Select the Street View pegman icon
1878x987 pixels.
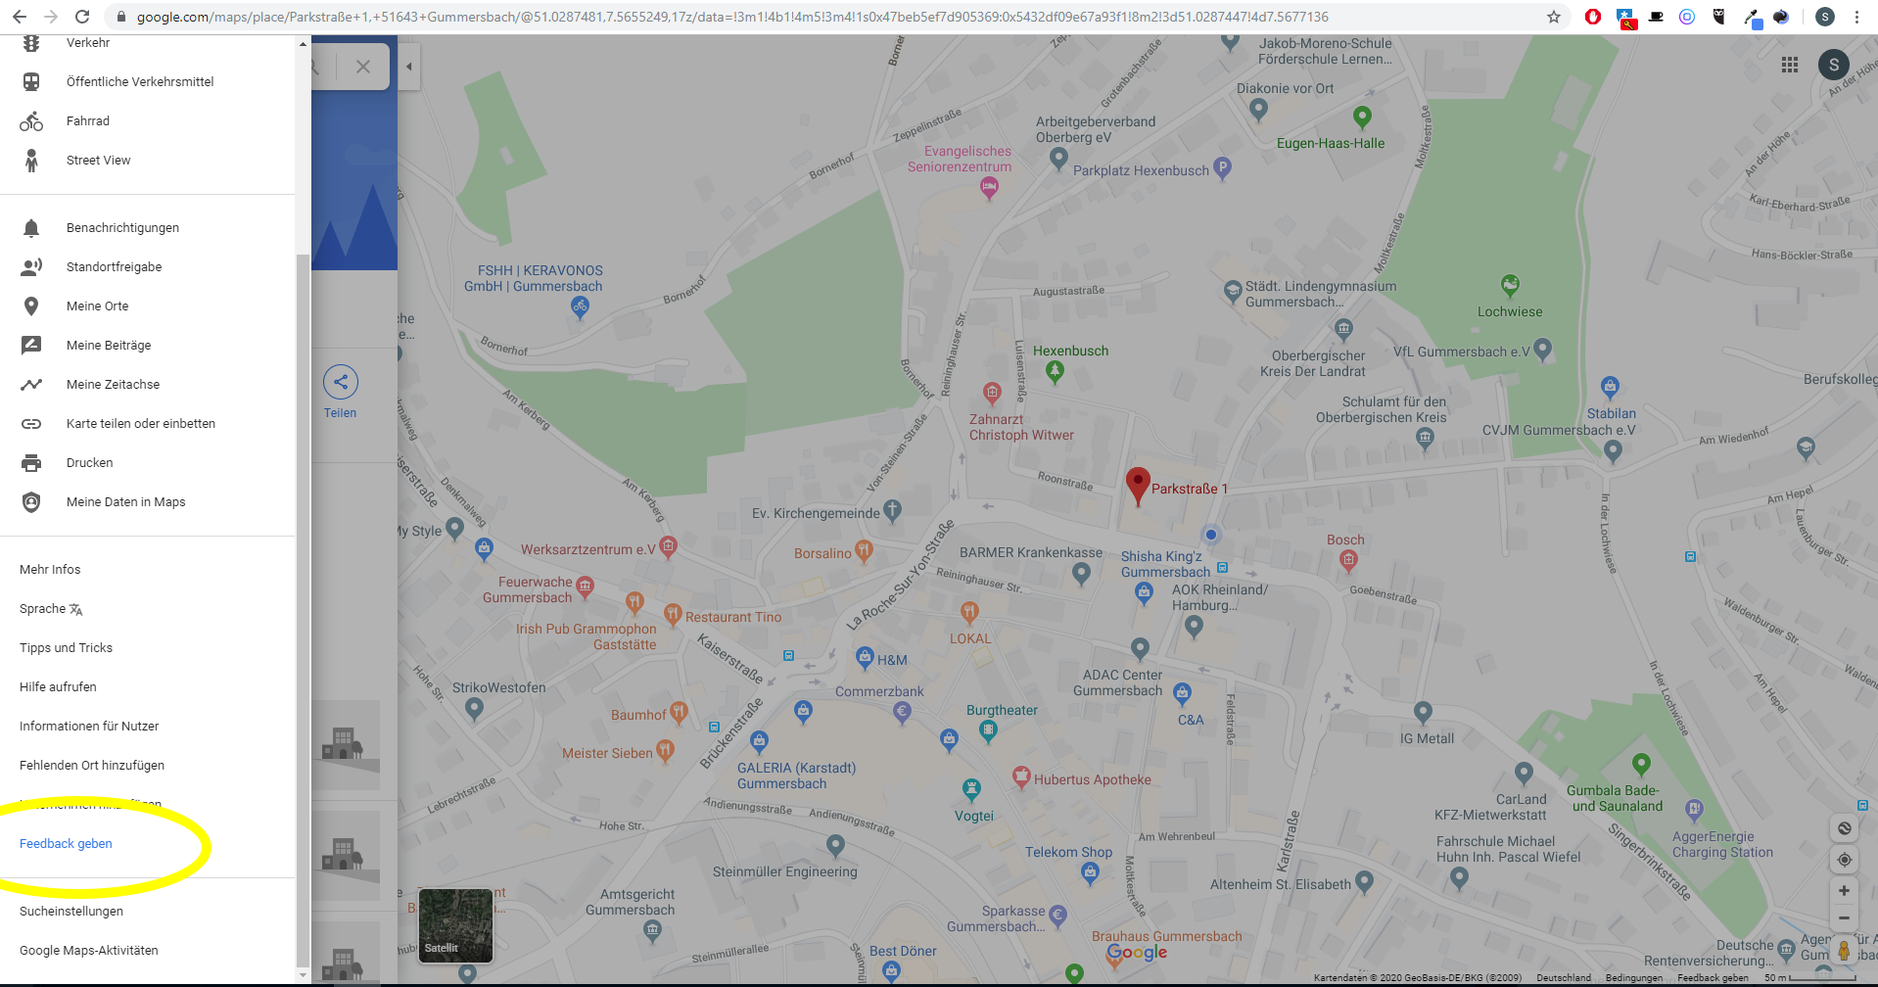(x=1844, y=951)
